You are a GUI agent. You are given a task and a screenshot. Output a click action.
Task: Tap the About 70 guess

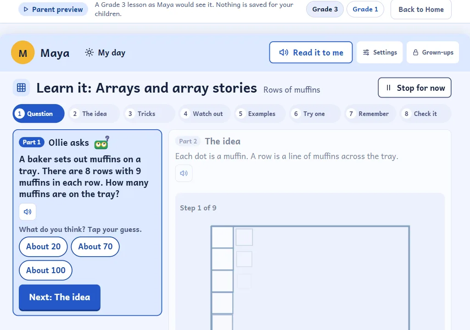click(95, 247)
